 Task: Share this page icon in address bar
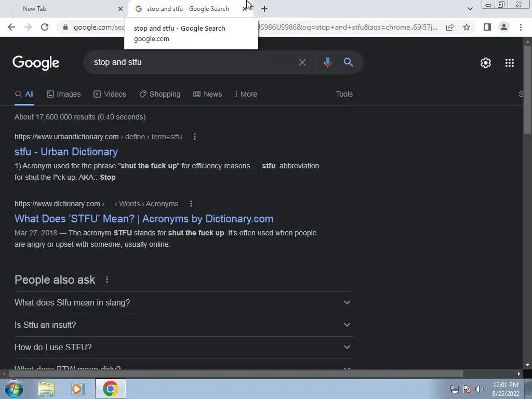(x=450, y=27)
